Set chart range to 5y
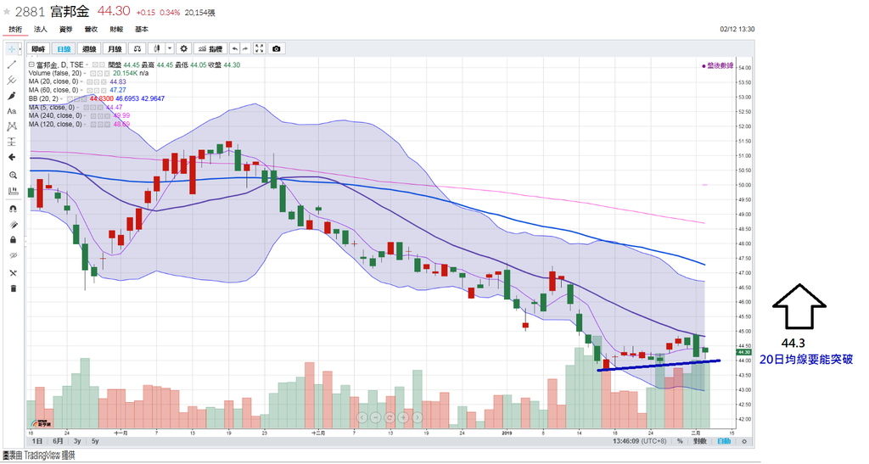The height and width of the screenshot is (464, 869). tap(95, 441)
